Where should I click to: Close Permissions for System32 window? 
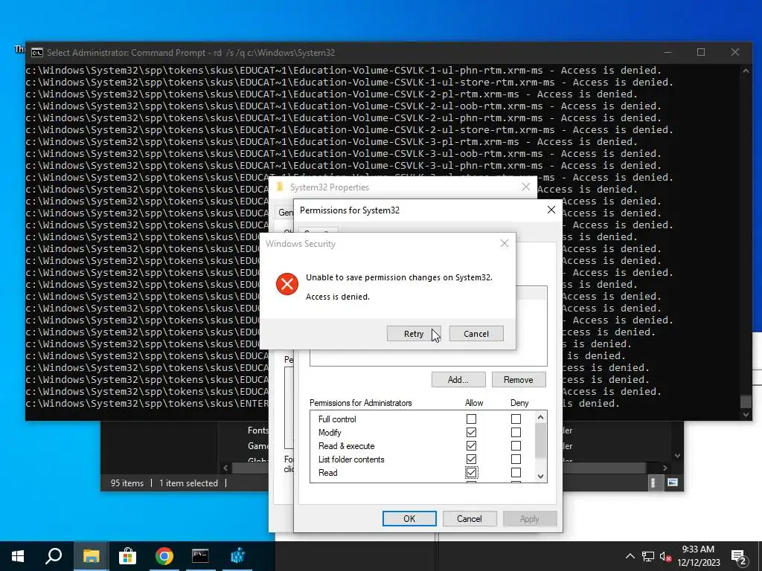[551, 210]
